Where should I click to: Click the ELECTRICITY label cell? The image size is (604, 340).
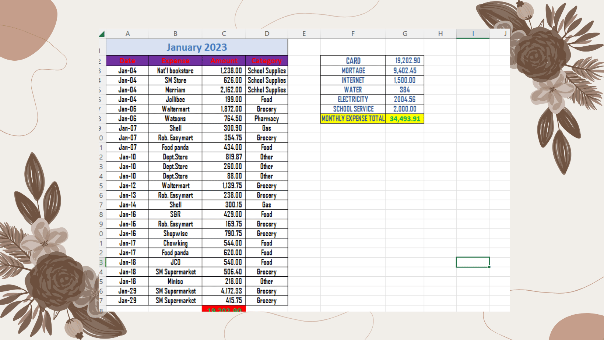[353, 99]
